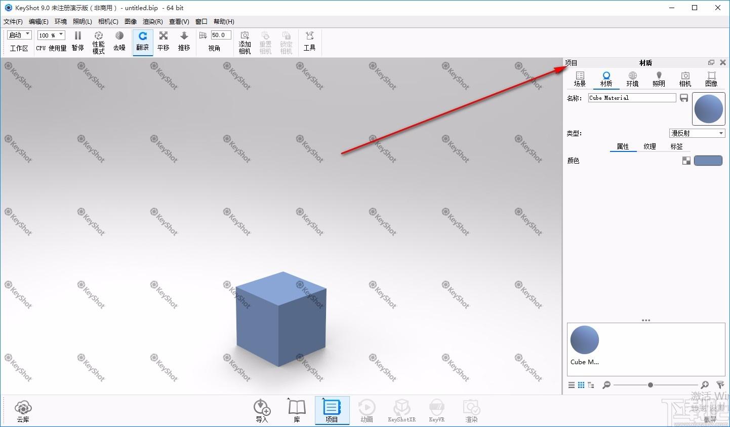Click the 50.0 field of view input
The width and height of the screenshot is (730, 427).
point(221,35)
